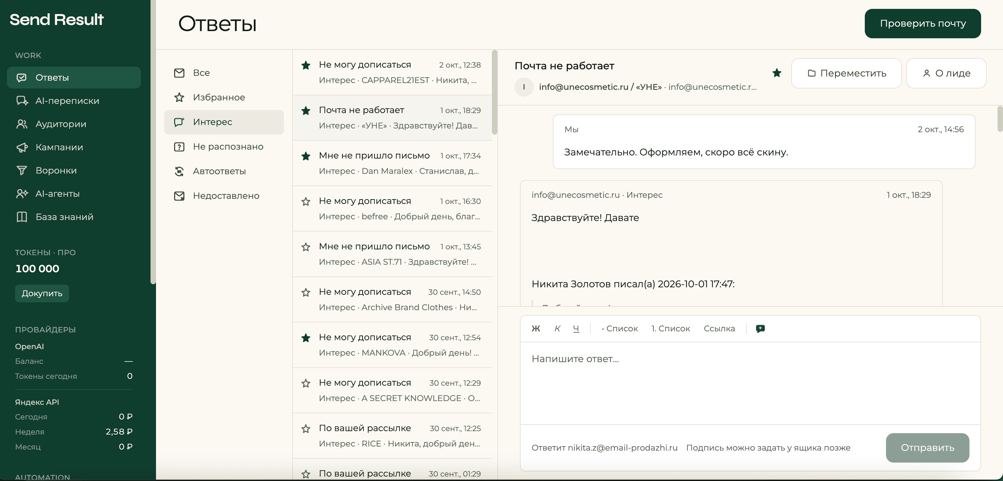Star the RICE message
Viewport: 1003px width, 481px height.
coord(305,428)
